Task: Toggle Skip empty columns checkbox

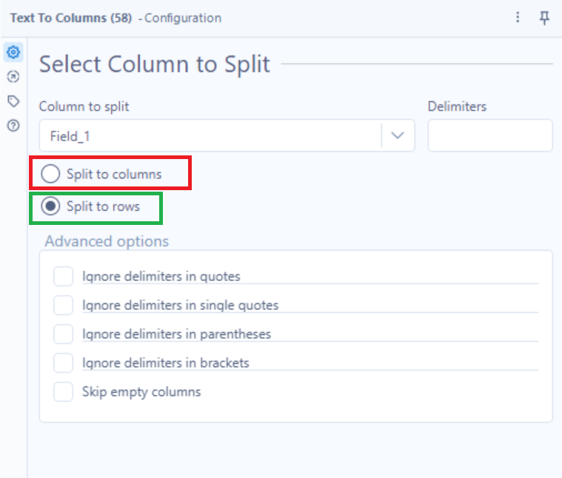Action: click(x=64, y=391)
